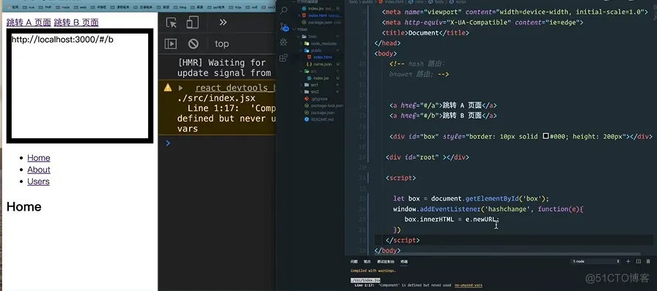Image resolution: width=657 pixels, height=291 pixels.
Task: Switch to the 输出 (Output) panel tab
Action: 367,261
